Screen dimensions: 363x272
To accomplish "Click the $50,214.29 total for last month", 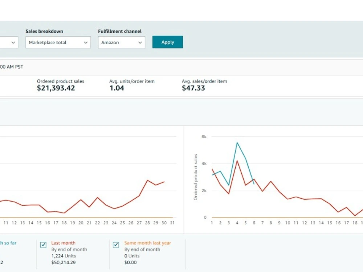I will click(64, 262).
